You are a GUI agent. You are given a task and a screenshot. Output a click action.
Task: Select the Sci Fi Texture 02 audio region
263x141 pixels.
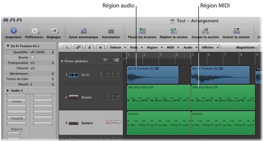[x=220, y=75]
